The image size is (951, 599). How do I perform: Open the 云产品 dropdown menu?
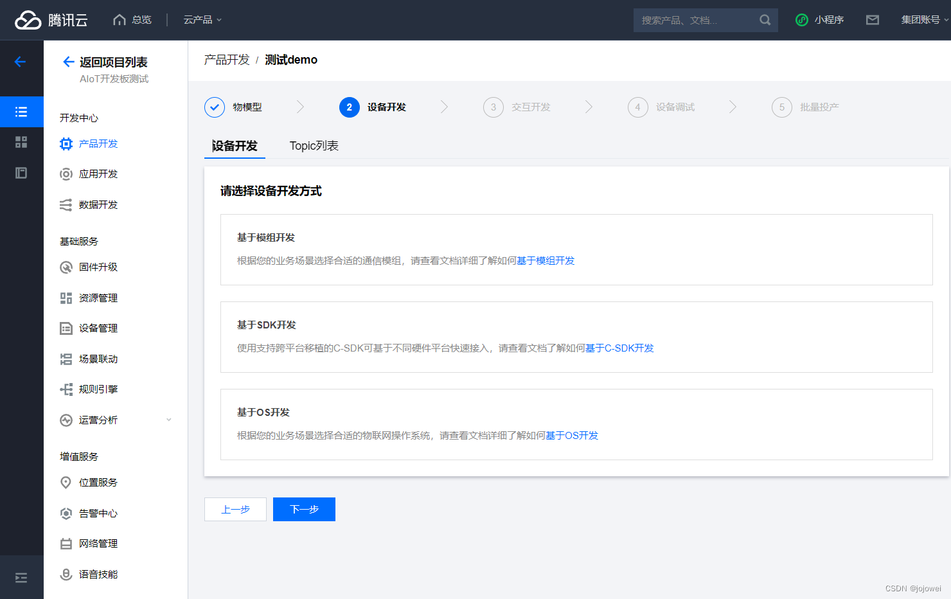click(202, 20)
